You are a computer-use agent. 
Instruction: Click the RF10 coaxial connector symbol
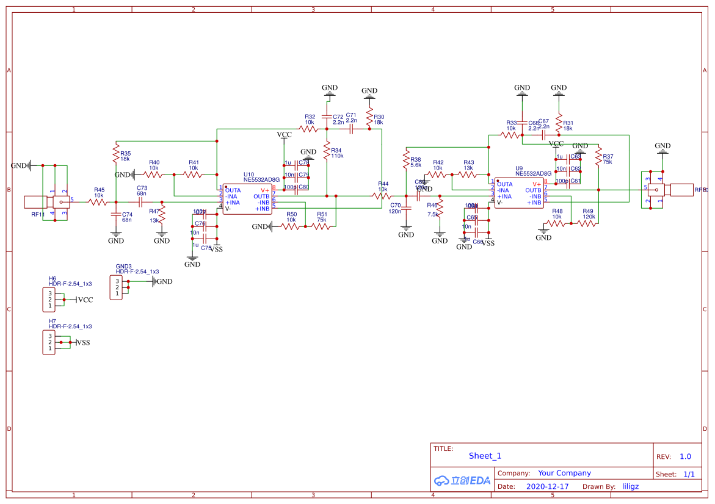pyautogui.click(x=670, y=190)
